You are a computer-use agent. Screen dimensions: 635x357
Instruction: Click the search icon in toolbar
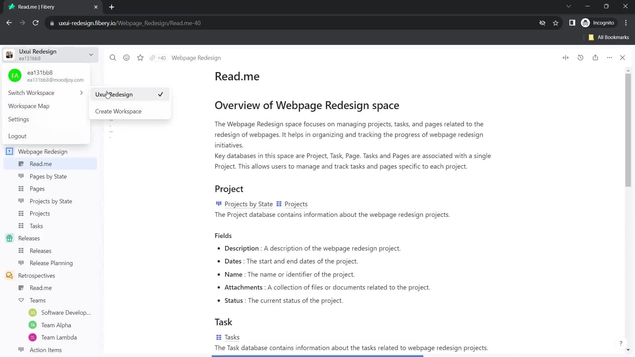click(112, 58)
